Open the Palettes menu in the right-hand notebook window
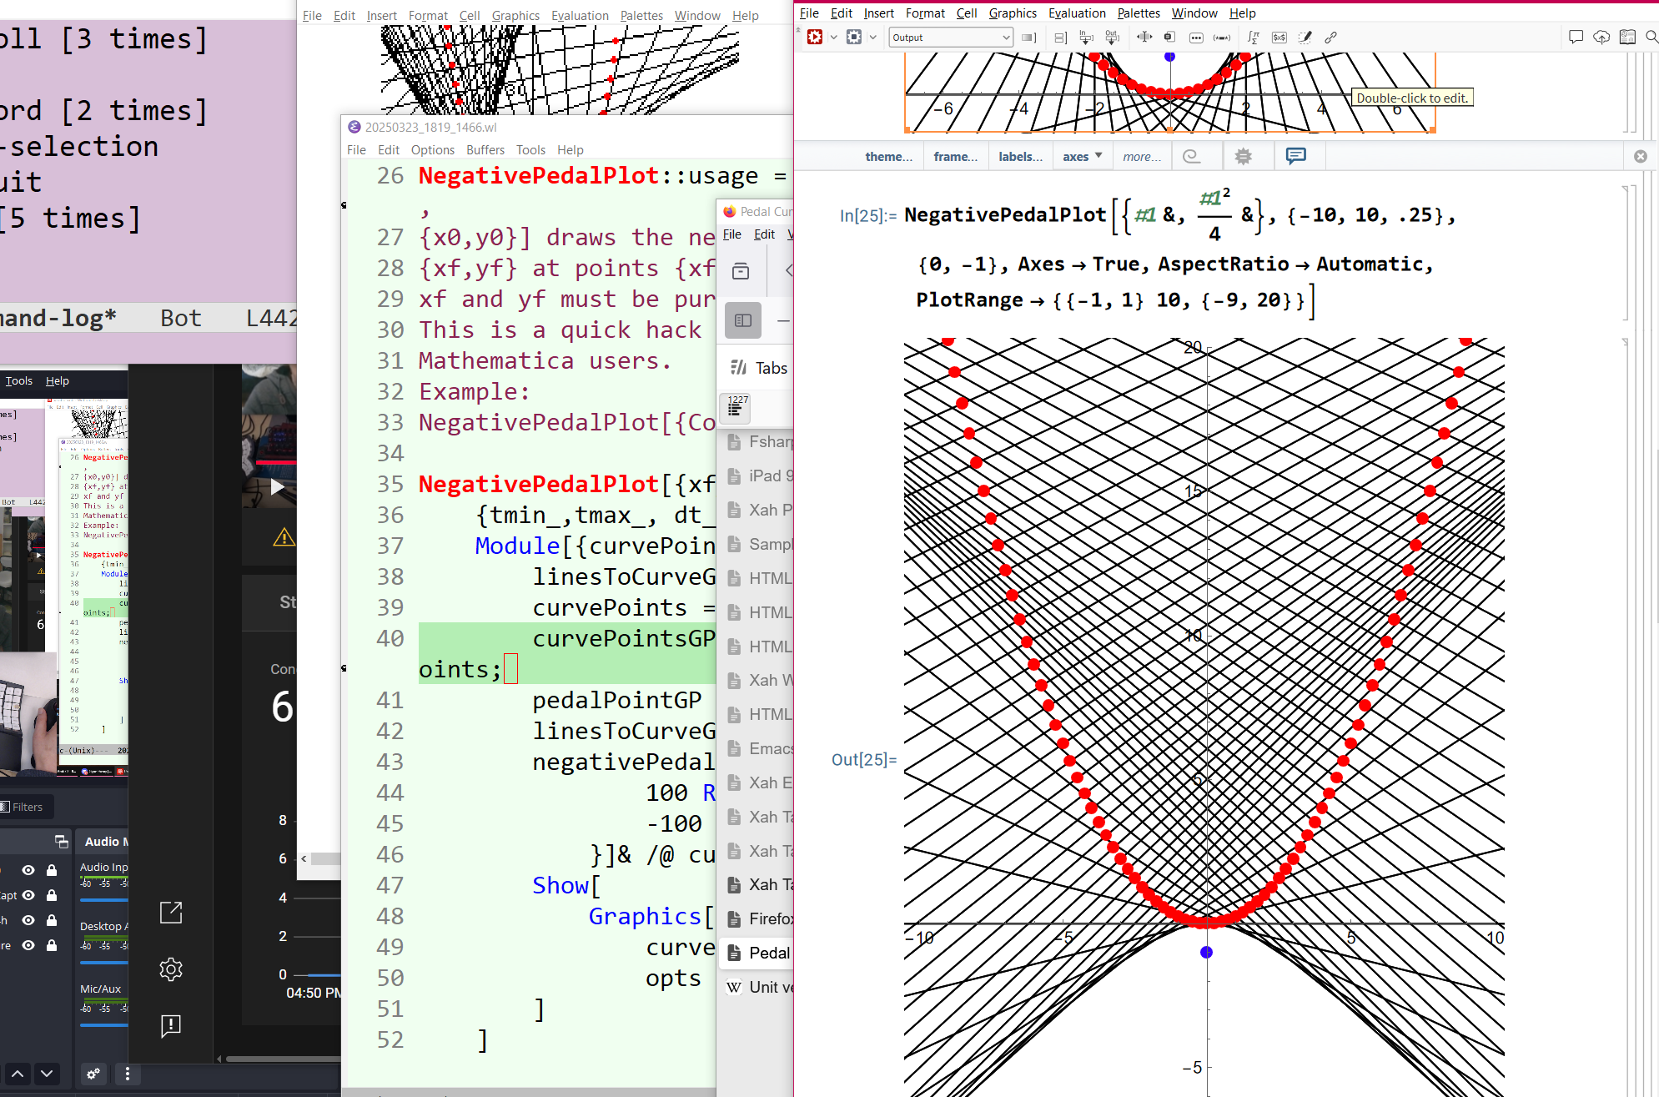Image resolution: width=1659 pixels, height=1097 pixels. pyautogui.click(x=1139, y=13)
